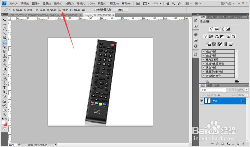Add a Color Balance adjustment
This screenshot has width=250, height=147.
pyautogui.click(x=217, y=36)
